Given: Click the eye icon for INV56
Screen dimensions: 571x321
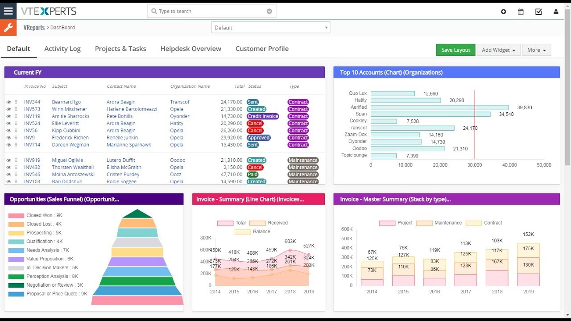Looking at the screenshot, I should 8,131.
